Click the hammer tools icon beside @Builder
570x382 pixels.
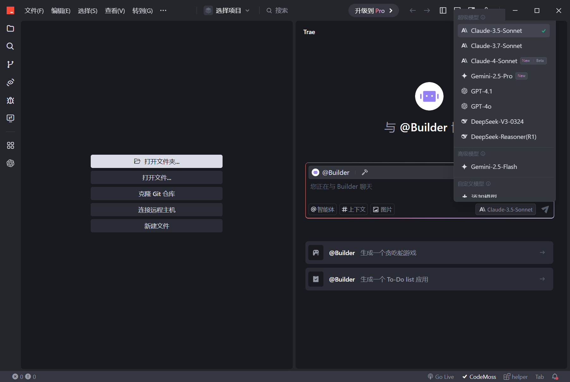pyautogui.click(x=365, y=172)
